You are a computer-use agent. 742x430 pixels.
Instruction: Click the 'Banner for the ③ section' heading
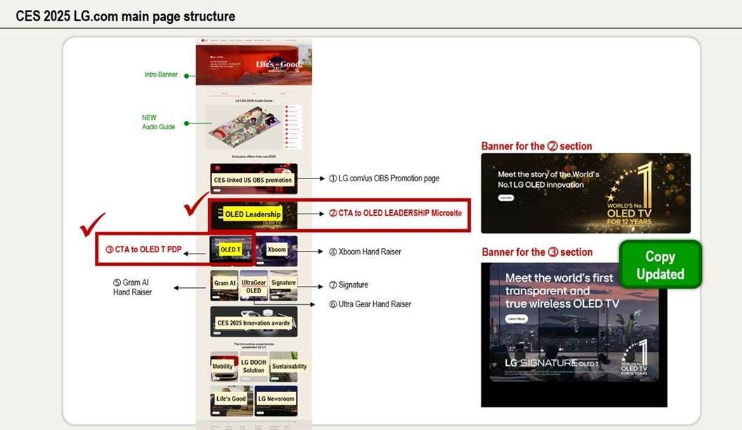pyautogui.click(x=537, y=252)
